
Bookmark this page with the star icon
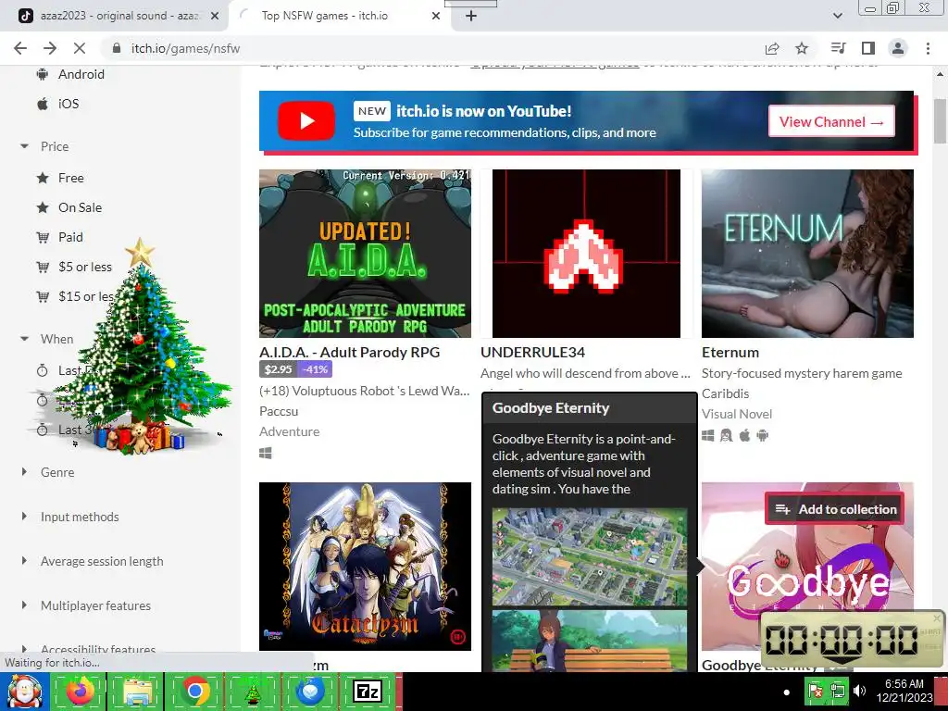tap(802, 48)
